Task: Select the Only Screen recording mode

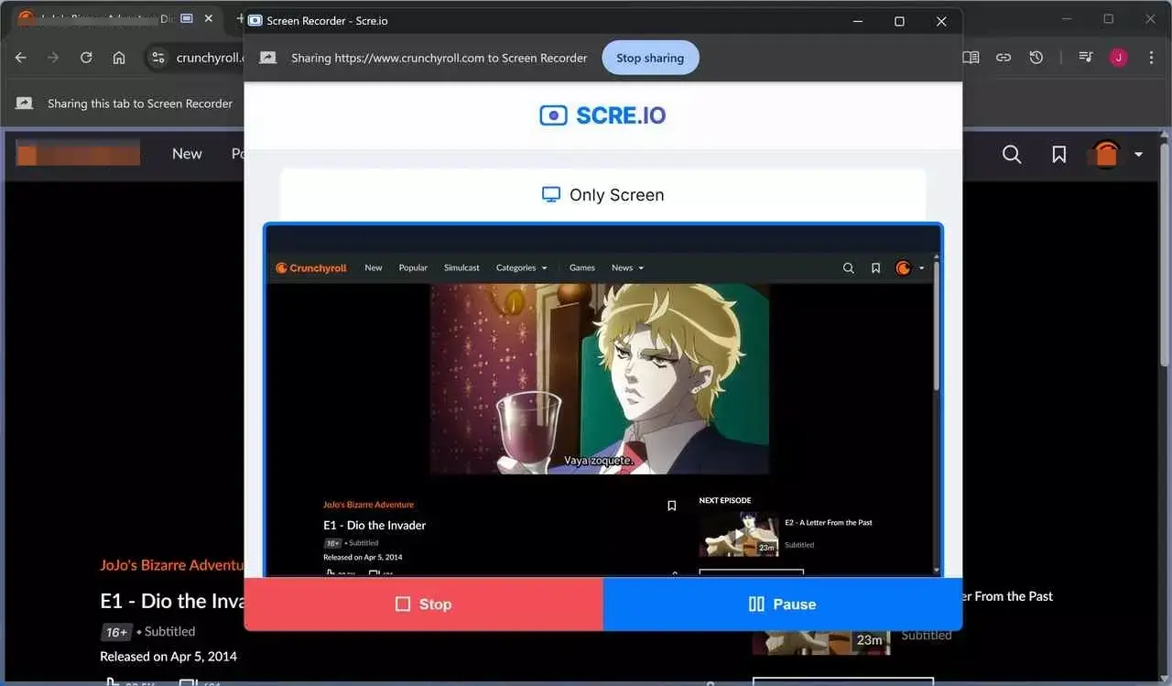Action: tap(602, 195)
